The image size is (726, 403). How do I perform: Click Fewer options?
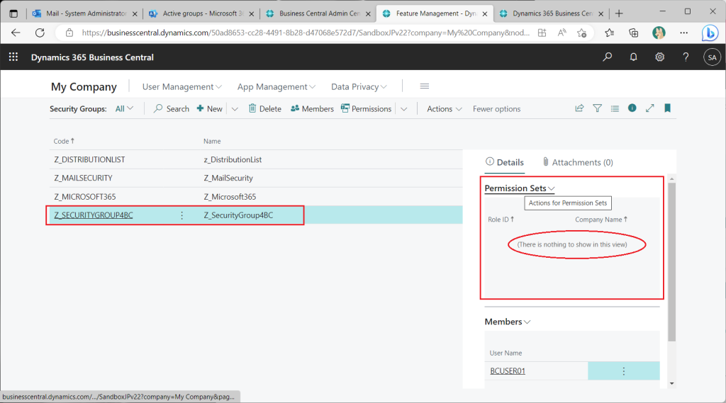pyautogui.click(x=496, y=109)
